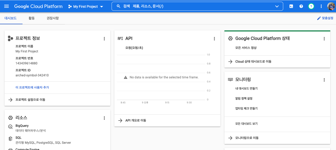The width and height of the screenshot is (336, 150).
Task: Click the 모니터링 chart icon
Action: pos(230,80)
